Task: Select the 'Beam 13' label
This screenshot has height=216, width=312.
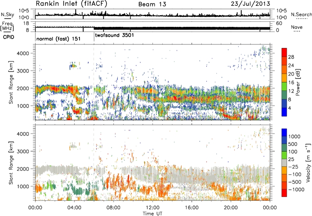Action: point(152,4)
